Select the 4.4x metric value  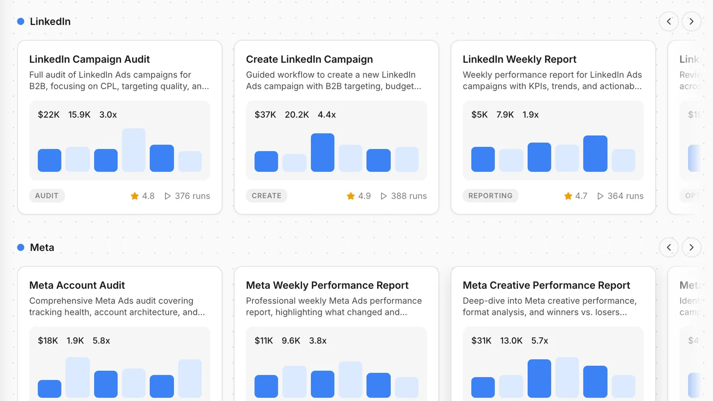(x=327, y=115)
